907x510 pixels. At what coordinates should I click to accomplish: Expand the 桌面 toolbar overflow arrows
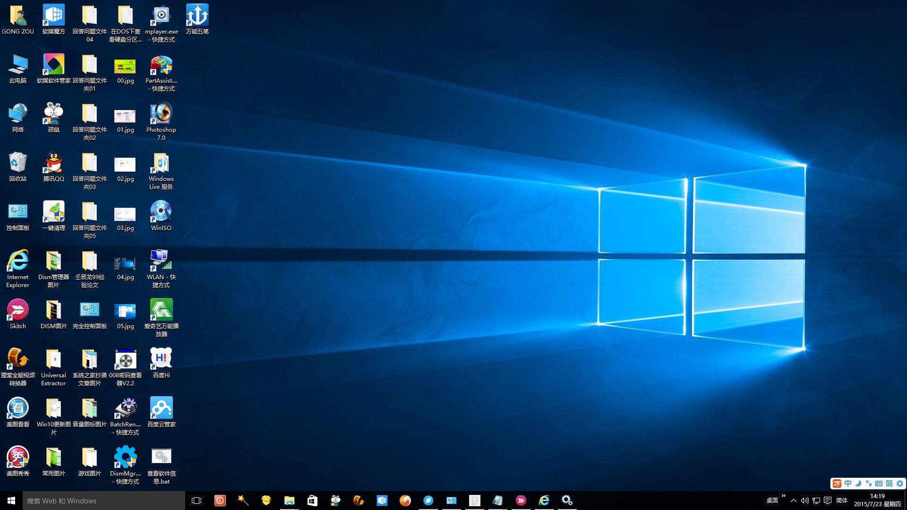[x=783, y=495]
